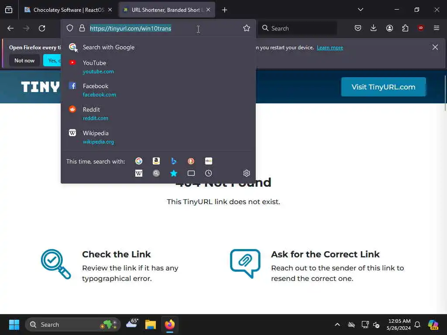Viewport: 447px width, 335px height.
Task: Click Windows taskbar Search box
Action: click(x=73, y=325)
